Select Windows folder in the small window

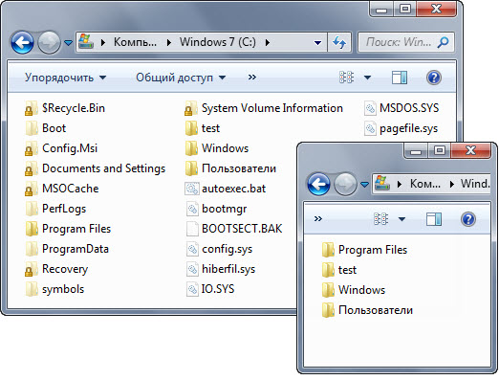pos(354,290)
